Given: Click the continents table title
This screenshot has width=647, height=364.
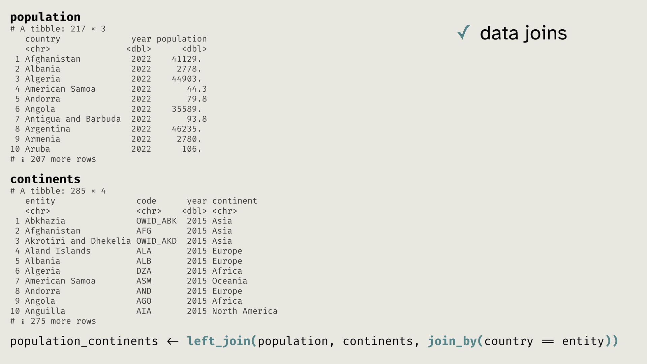Looking at the screenshot, I should pyautogui.click(x=45, y=179).
